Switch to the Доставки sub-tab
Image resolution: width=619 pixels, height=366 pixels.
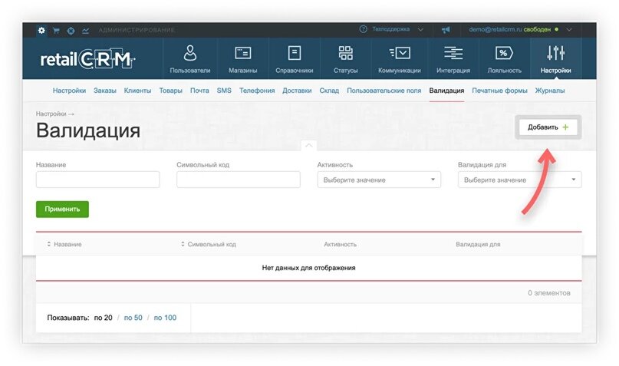tap(297, 91)
